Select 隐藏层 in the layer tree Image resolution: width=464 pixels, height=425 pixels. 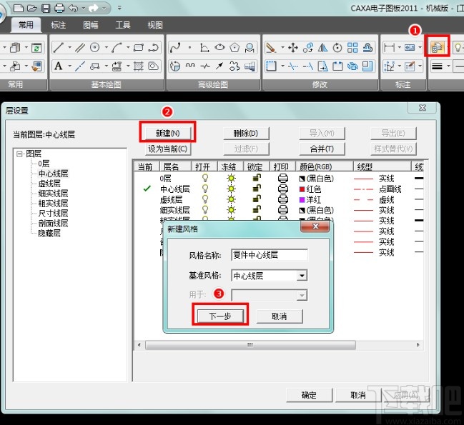(x=49, y=233)
